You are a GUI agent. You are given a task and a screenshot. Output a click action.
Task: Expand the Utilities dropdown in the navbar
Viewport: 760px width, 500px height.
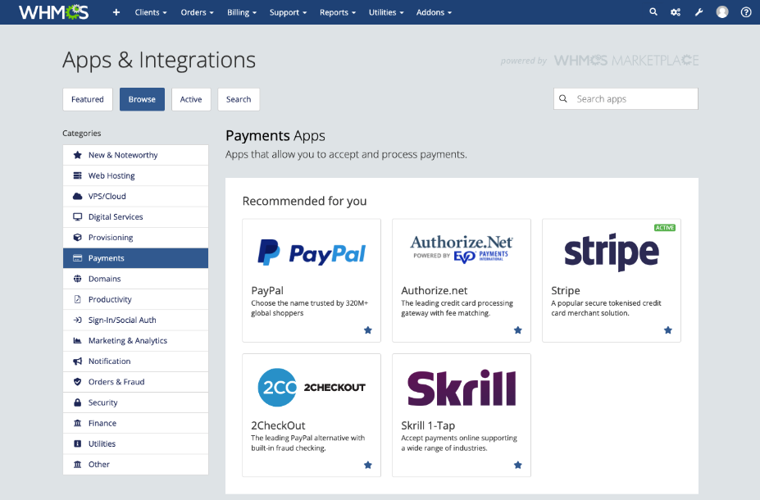click(386, 12)
